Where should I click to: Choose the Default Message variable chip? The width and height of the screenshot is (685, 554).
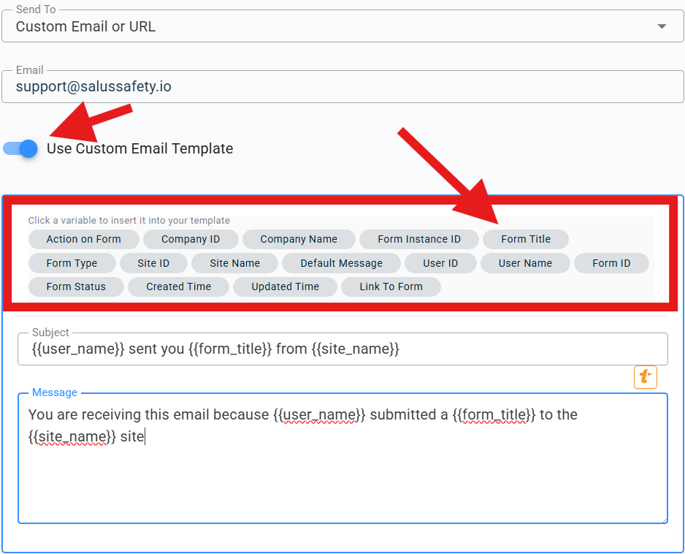click(x=341, y=263)
